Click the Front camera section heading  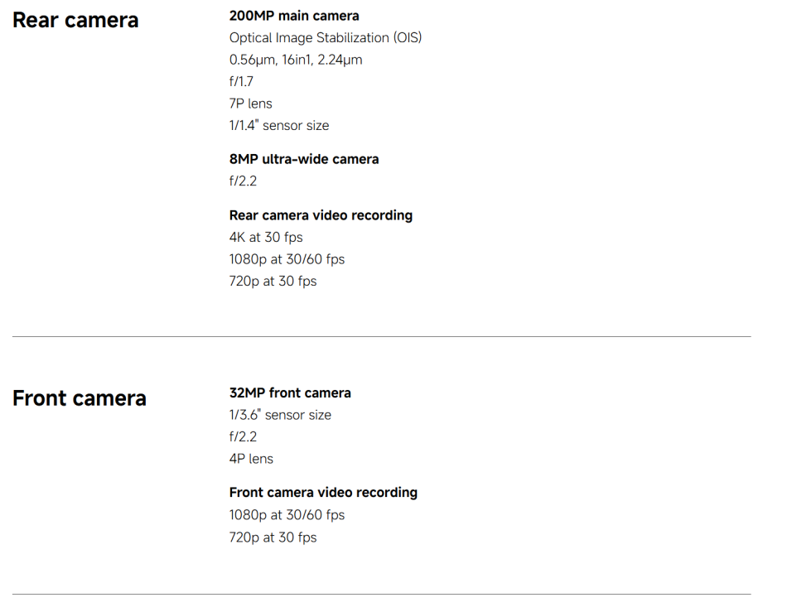coord(79,398)
